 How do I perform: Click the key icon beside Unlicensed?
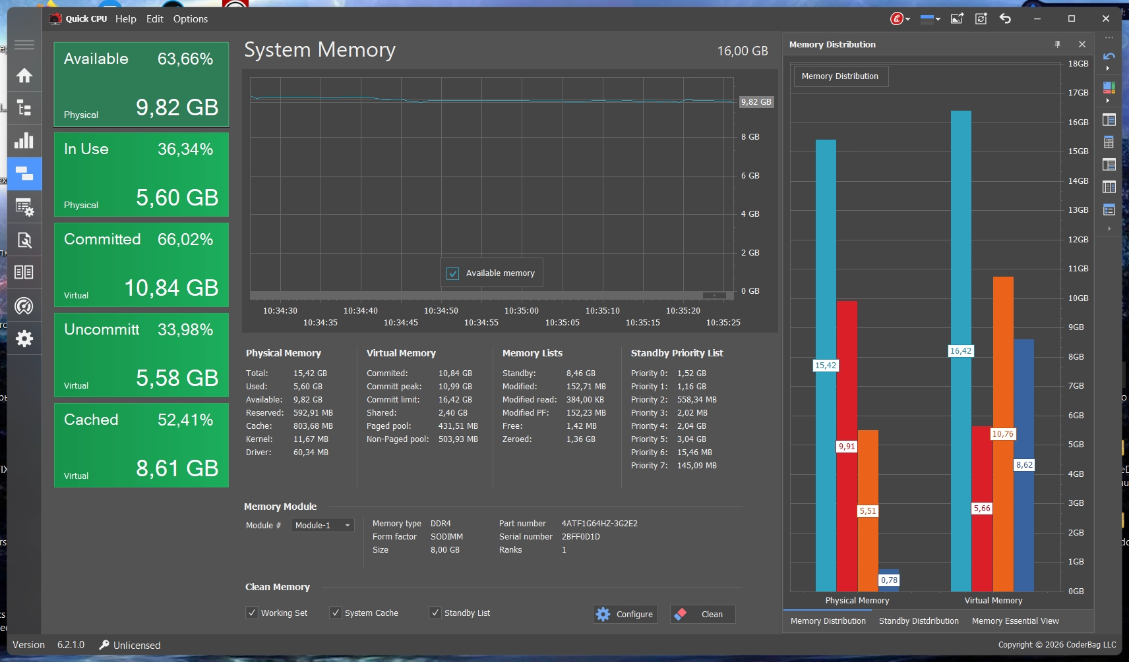104,645
